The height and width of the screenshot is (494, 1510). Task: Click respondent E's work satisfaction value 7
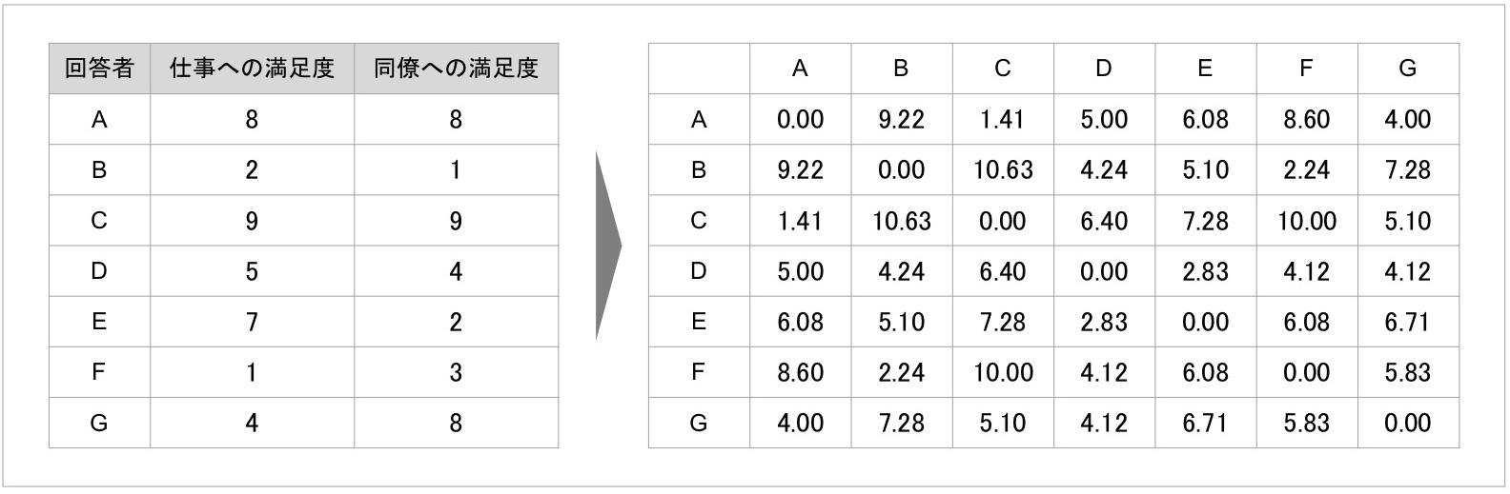[252, 322]
